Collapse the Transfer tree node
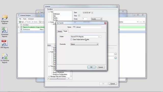Viewport: 163px width, 92px height. [49, 66]
